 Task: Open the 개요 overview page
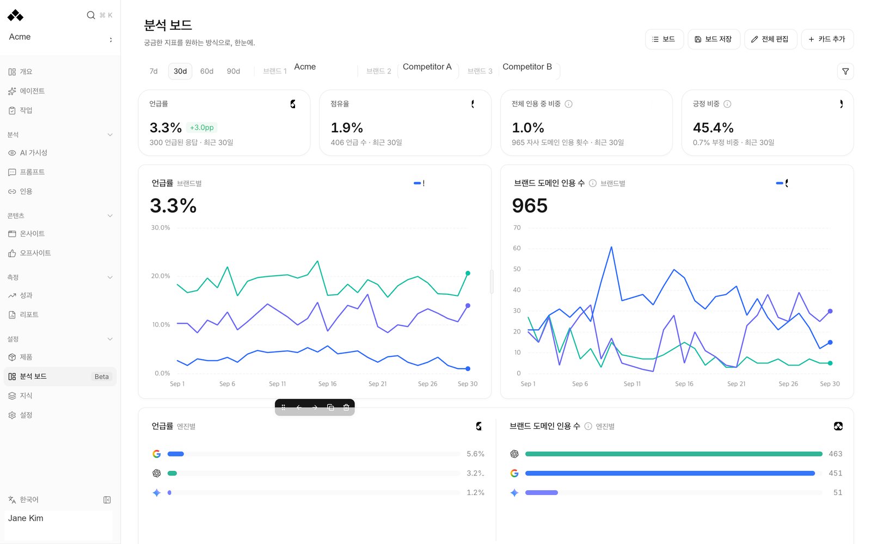(60, 72)
